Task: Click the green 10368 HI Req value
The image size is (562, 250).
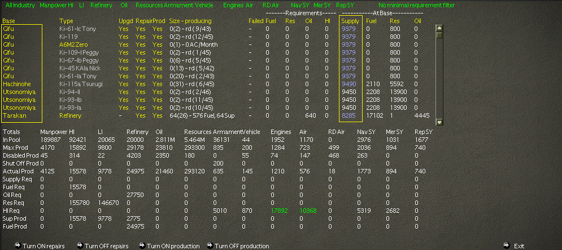Action: point(308,211)
